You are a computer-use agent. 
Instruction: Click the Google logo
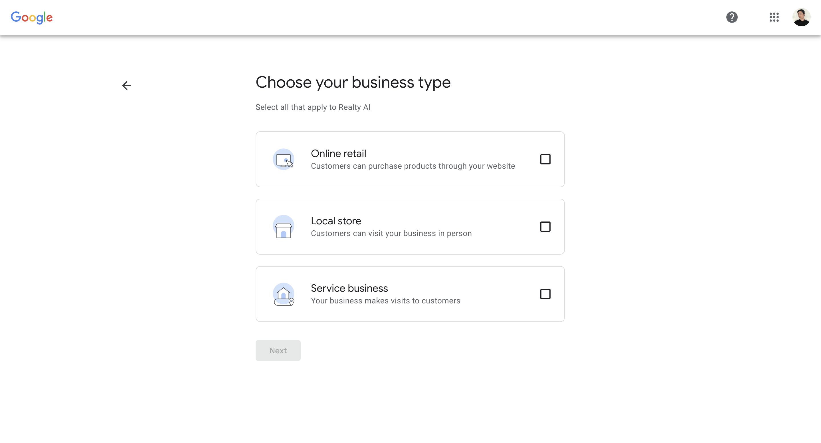[x=32, y=17]
